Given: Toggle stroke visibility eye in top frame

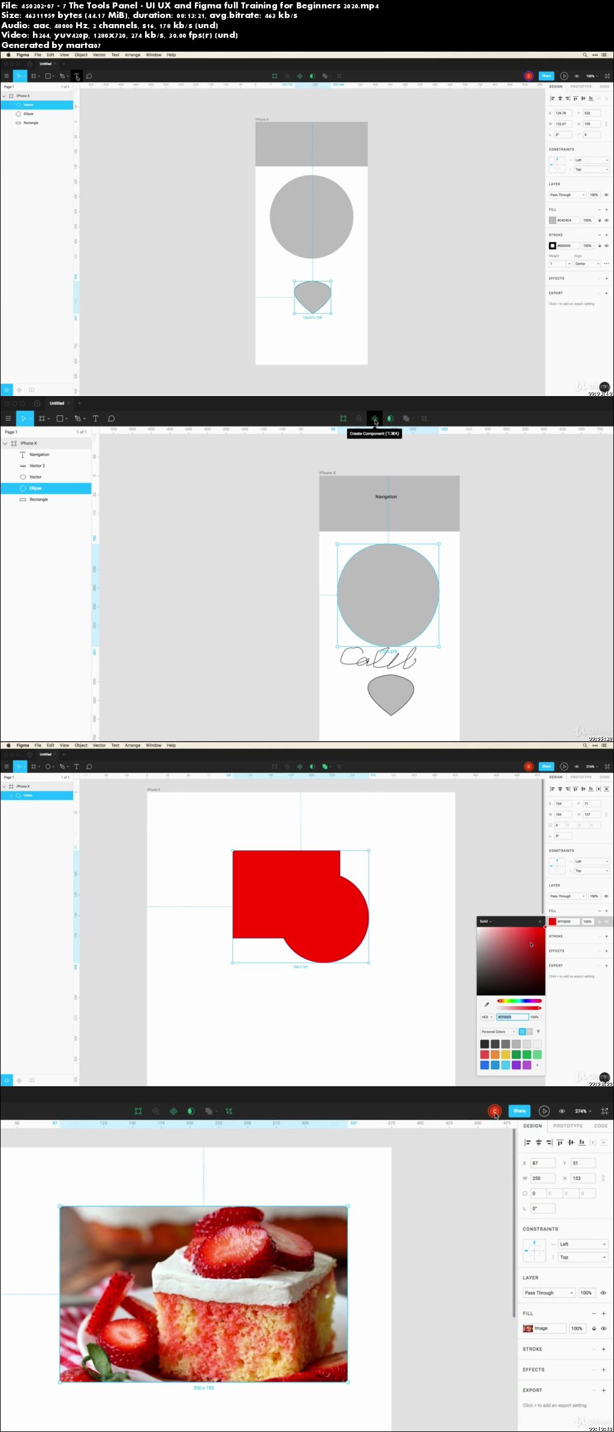Looking at the screenshot, I should click(x=606, y=245).
